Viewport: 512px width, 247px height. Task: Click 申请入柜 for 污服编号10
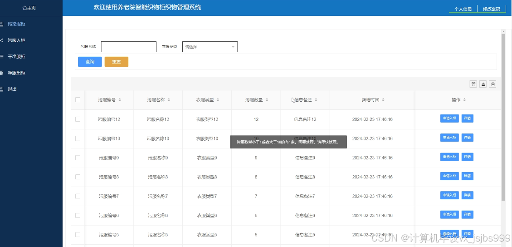click(x=449, y=138)
